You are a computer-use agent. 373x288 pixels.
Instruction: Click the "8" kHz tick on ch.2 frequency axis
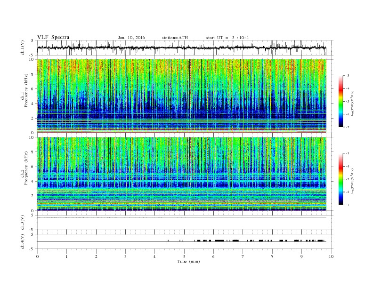pyautogui.click(x=33, y=152)
